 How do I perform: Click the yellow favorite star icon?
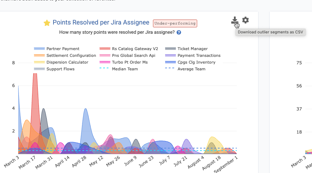(x=47, y=23)
